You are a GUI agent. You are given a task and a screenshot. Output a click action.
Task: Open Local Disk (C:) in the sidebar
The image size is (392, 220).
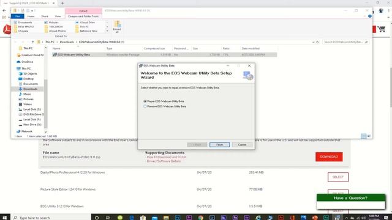tap(30, 109)
